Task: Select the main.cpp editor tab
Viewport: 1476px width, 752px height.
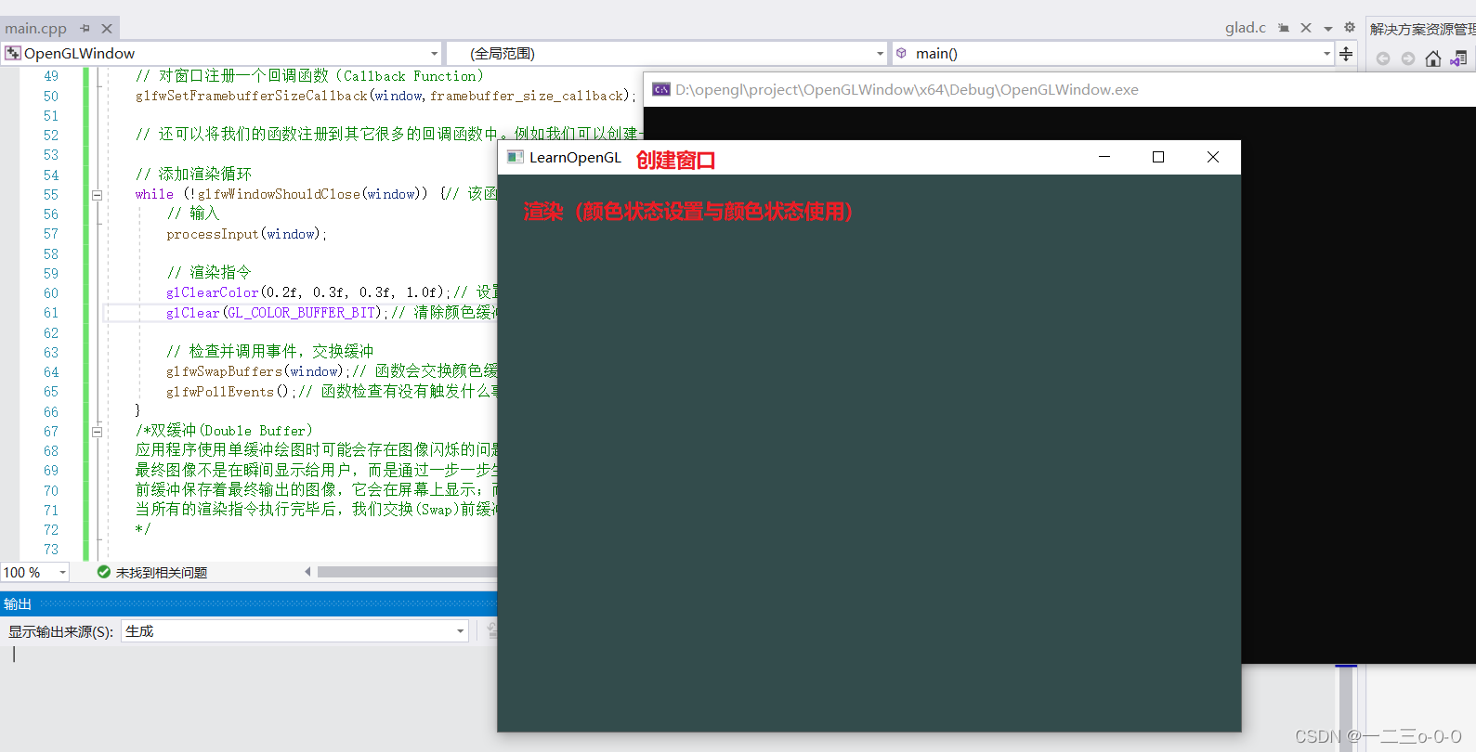Action: 35,29
